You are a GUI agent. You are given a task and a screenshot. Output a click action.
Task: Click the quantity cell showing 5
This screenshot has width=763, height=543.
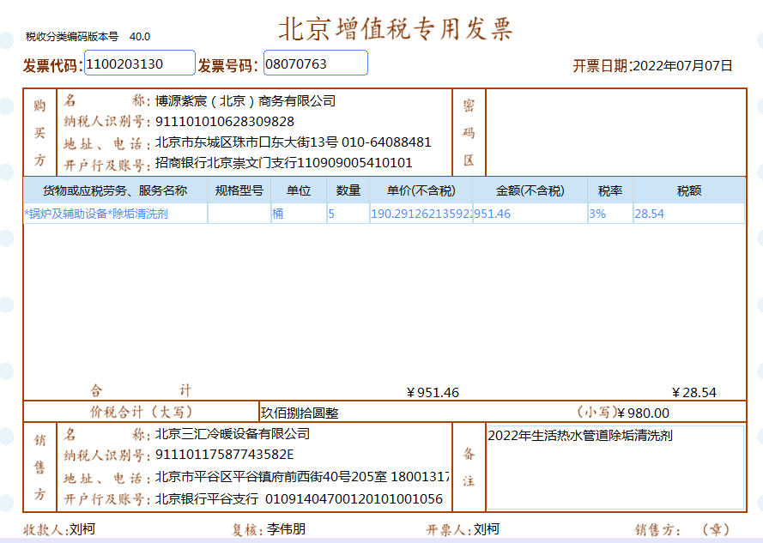tap(348, 214)
